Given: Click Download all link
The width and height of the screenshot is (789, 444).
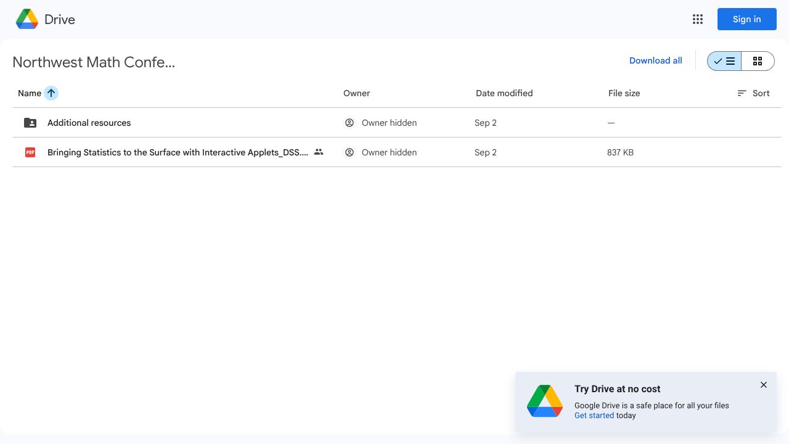Looking at the screenshot, I should [655, 60].
